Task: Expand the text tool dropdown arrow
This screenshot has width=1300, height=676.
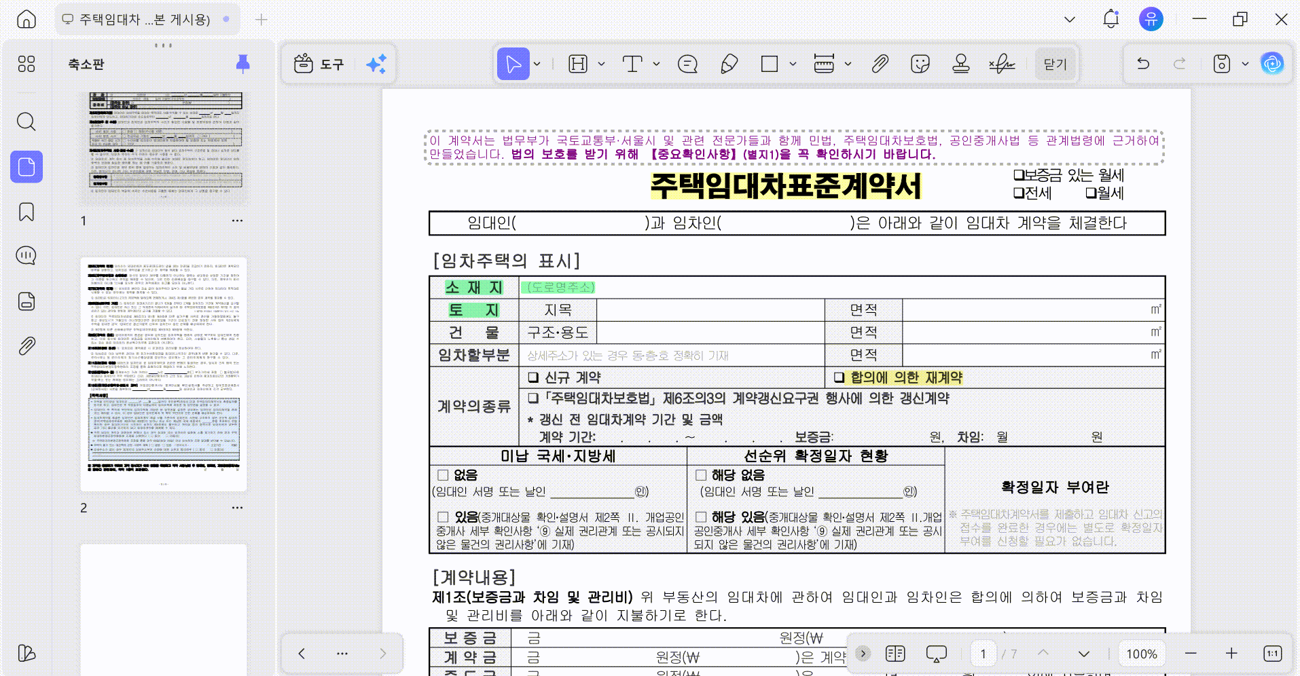Action: pos(657,64)
